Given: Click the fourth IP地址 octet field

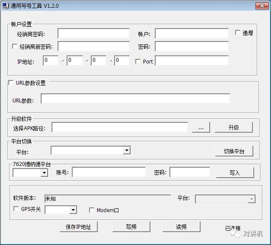Looking at the screenshot, I should coord(122,60).
